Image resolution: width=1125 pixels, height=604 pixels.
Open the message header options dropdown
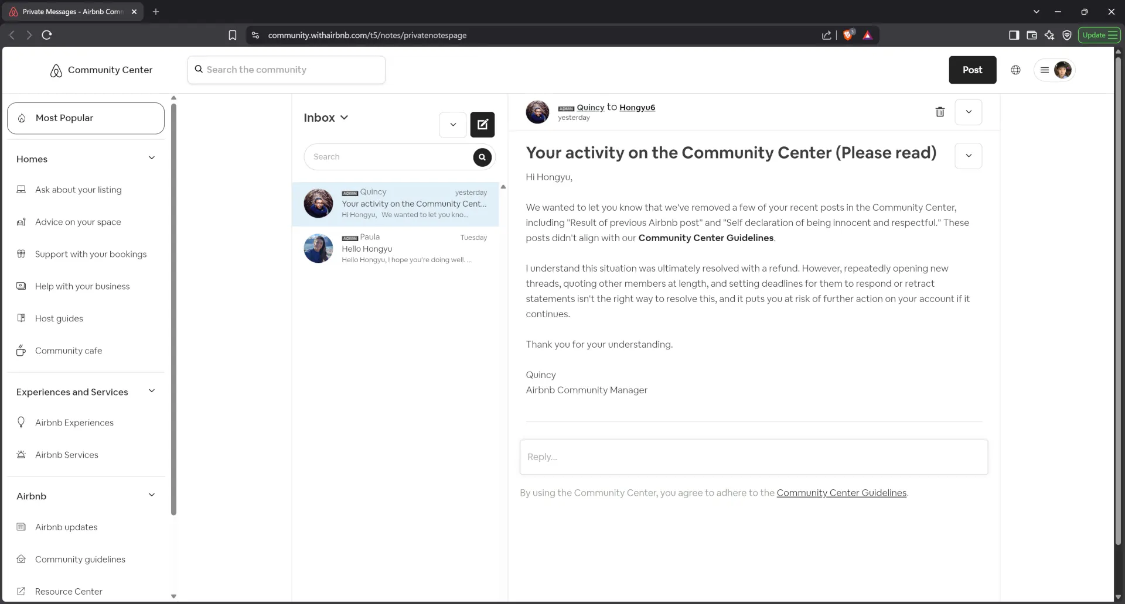coord(969,112)
